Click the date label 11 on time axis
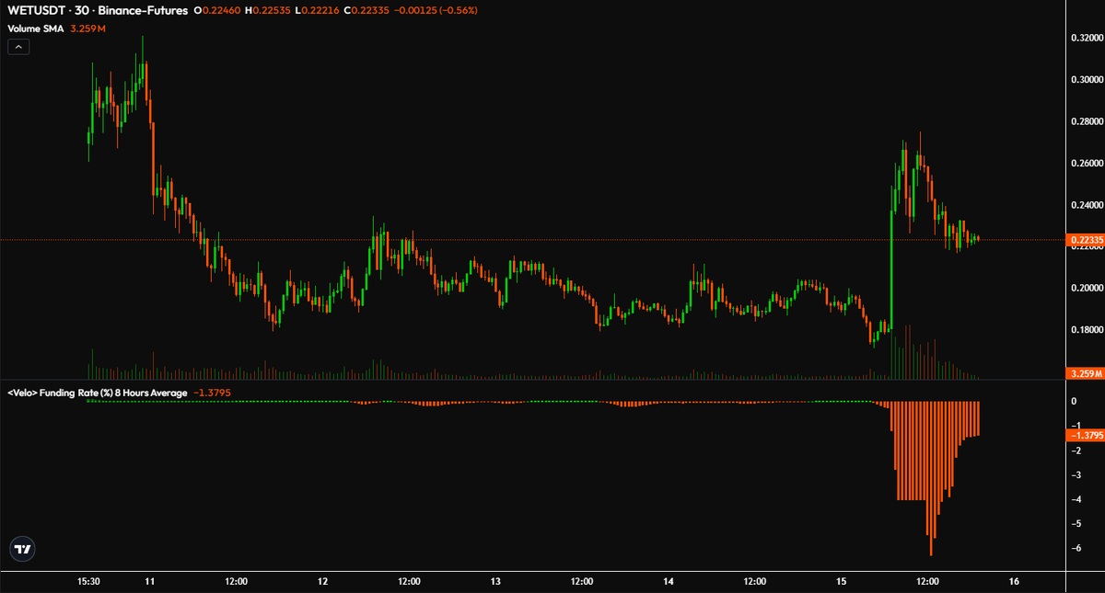Screen dimensions: 1105x593 150,581
